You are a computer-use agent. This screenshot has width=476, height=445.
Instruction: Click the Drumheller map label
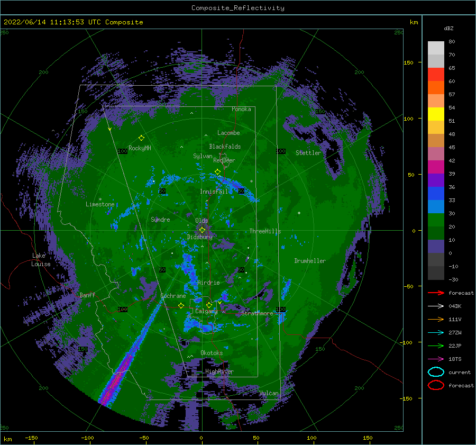coord(310,261)
